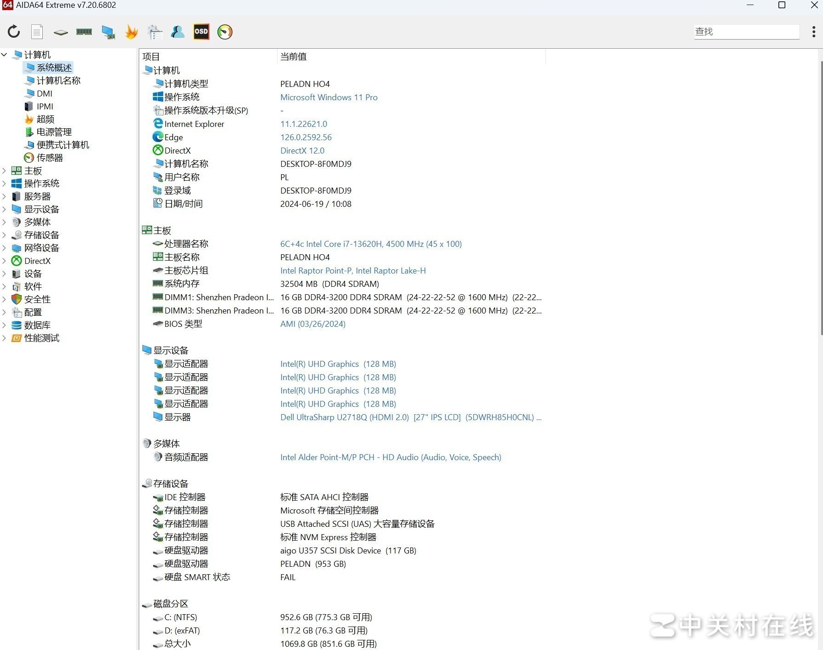
Task: Select the IDE 控制器 row
Action: tap(342, 497)
